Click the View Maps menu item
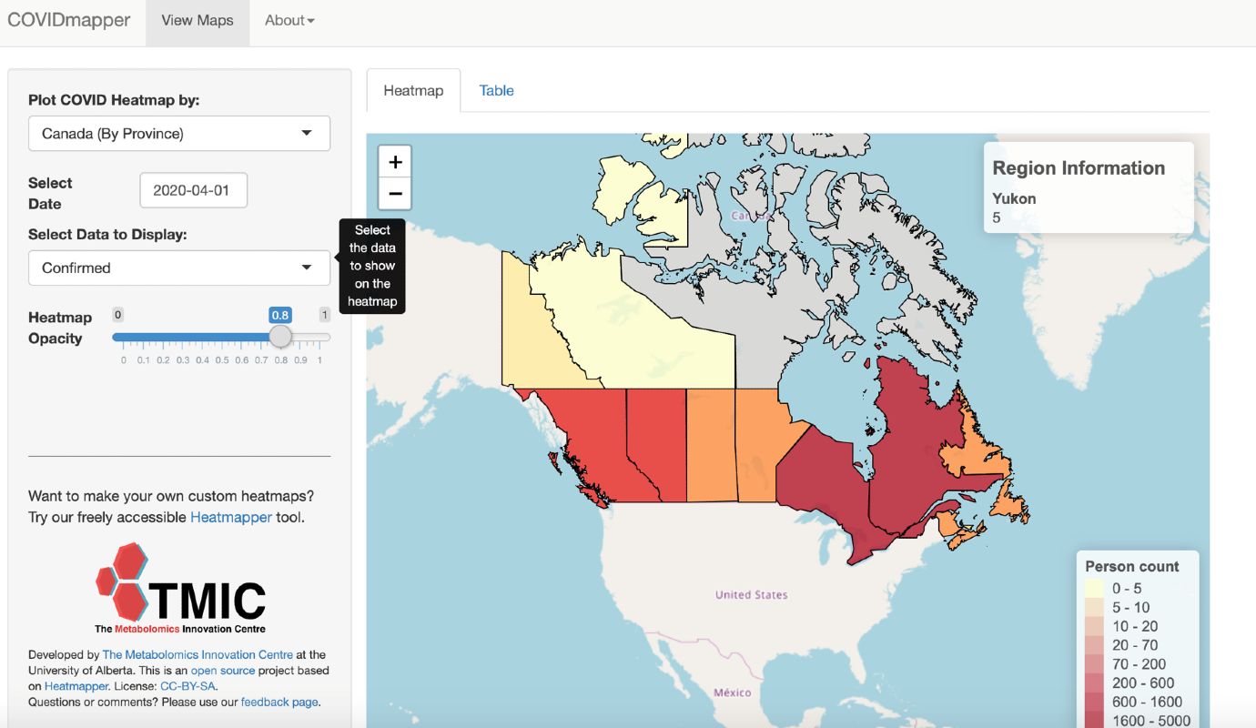The height and width of the screenshot is (728, 1256). click(x=197, y=19)
